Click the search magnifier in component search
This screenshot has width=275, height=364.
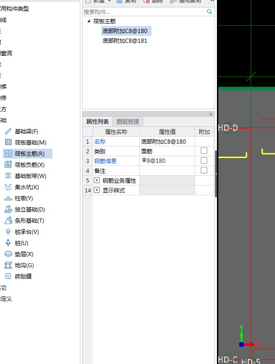(210, 12)
